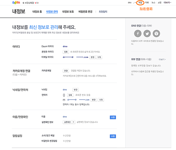This screenshot has width=176, height=150.
Task: Click the 실명확인 button
Action: pyautogui.click(x=67, y=122)
